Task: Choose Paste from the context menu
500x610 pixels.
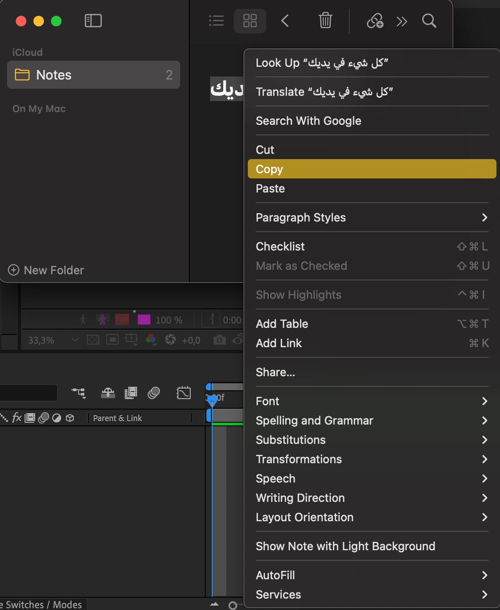Action: (x=372, y=189)
